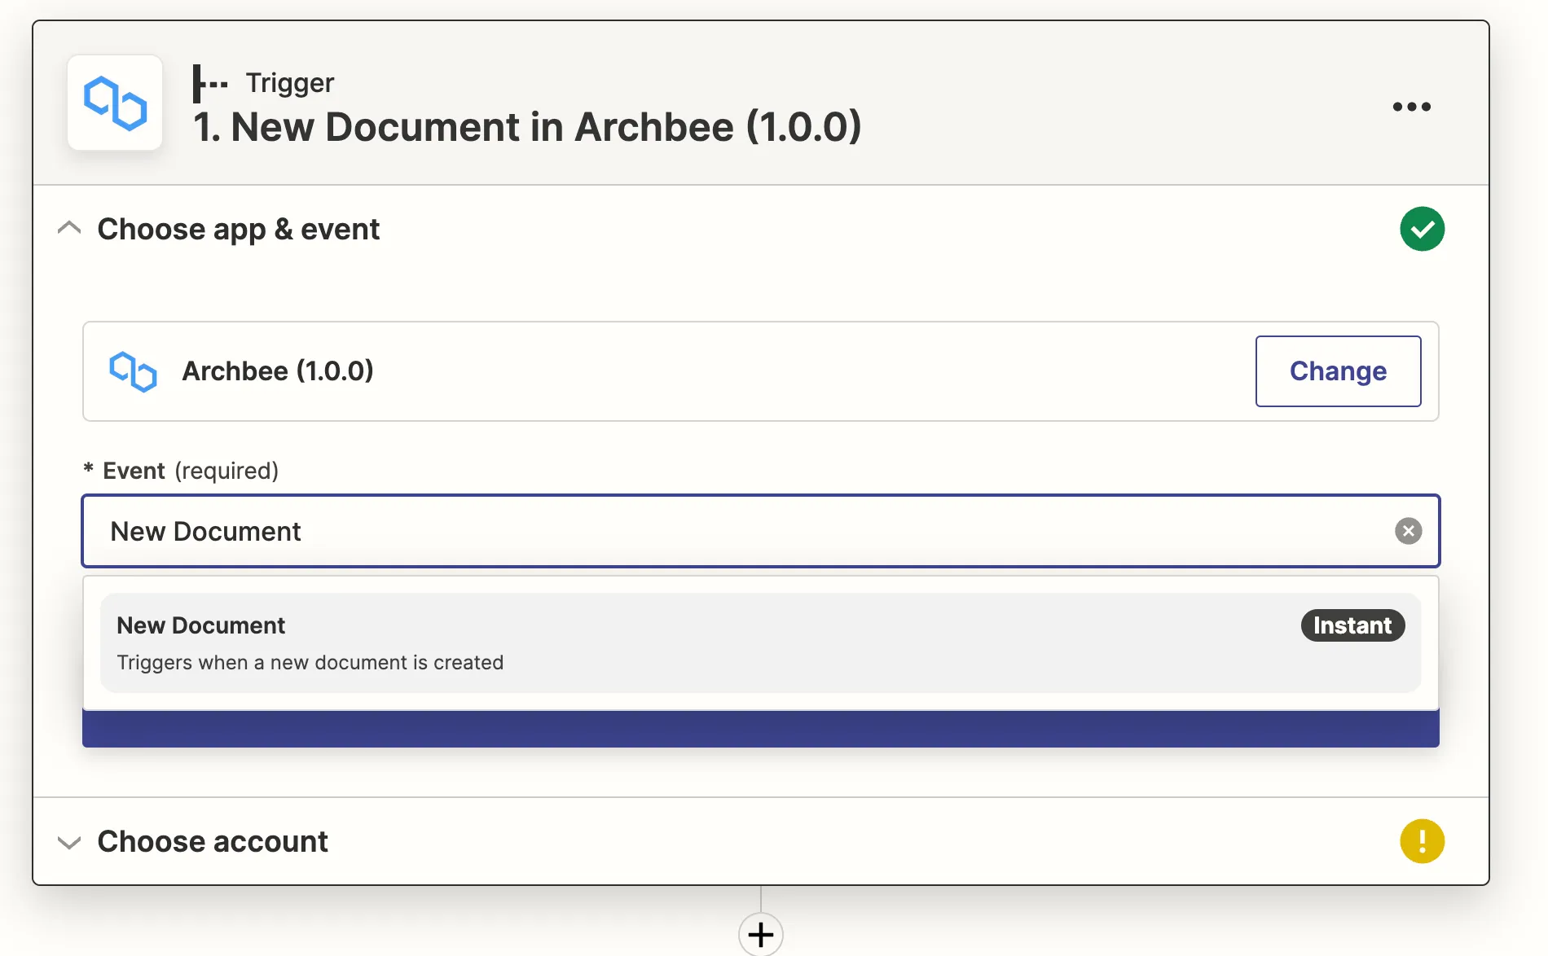Click the Trigger step icon beside the Trigger label
The image size is (1548, 956).
[210, 83]
